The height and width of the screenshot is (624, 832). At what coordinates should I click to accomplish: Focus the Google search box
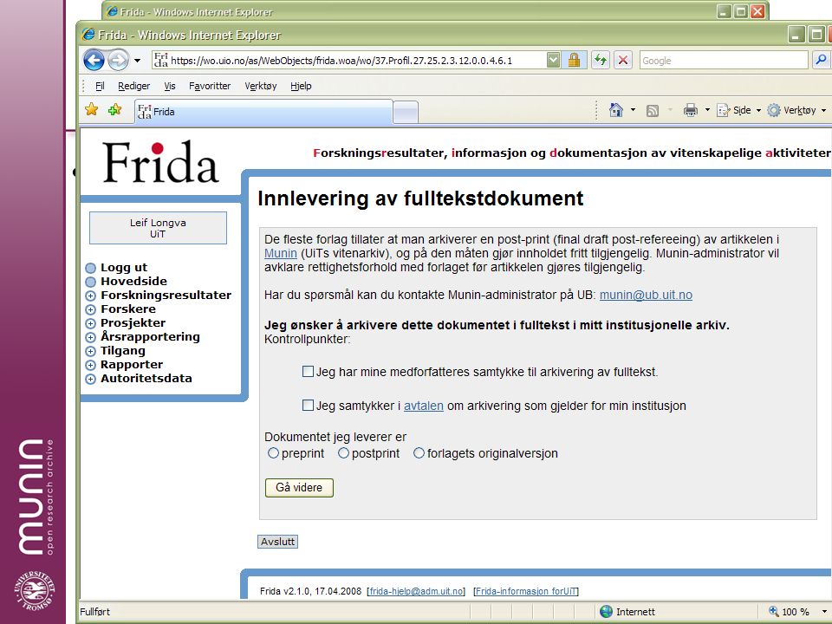[723, 61]
